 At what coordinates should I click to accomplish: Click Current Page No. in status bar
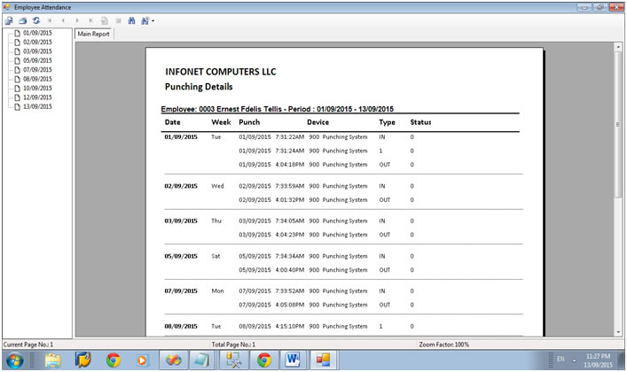[x=28, y=345]
